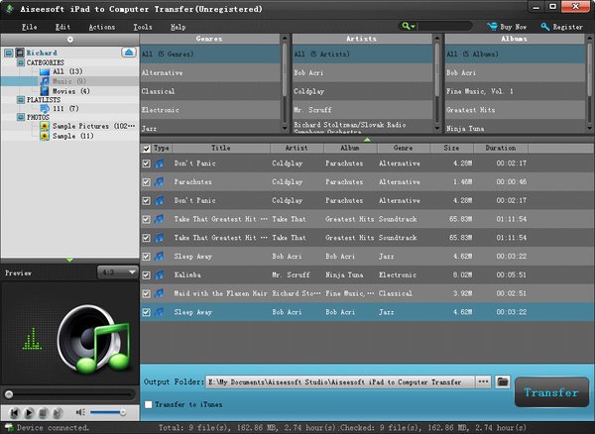The image size is (595, 434).
Task: Mute audio with the speaker icon
Action: 81,410
